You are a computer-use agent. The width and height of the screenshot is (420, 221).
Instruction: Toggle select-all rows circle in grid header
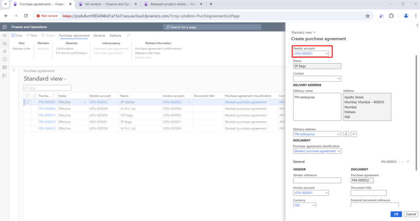coord(27,96)
